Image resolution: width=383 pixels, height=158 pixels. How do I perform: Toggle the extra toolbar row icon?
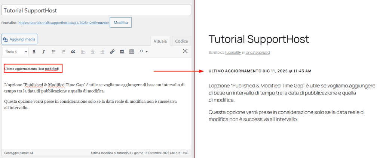132,52
